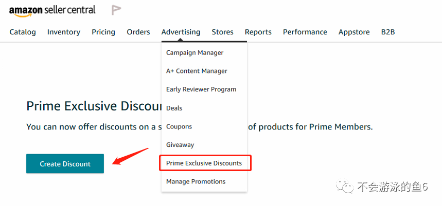
Task: Go to the Appstore menu
Action: tap(354, 32)
